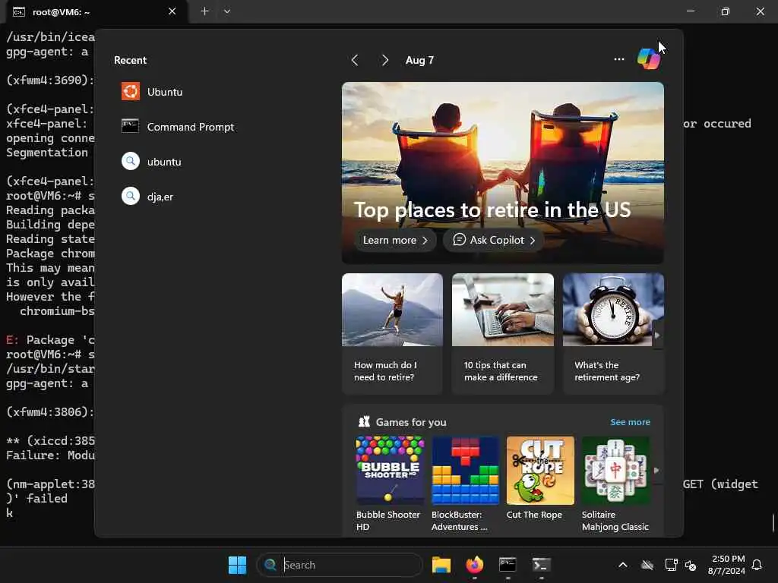The image size is (778, 583).
Task: Show more games with right arrow
Action: coord(656,470)
